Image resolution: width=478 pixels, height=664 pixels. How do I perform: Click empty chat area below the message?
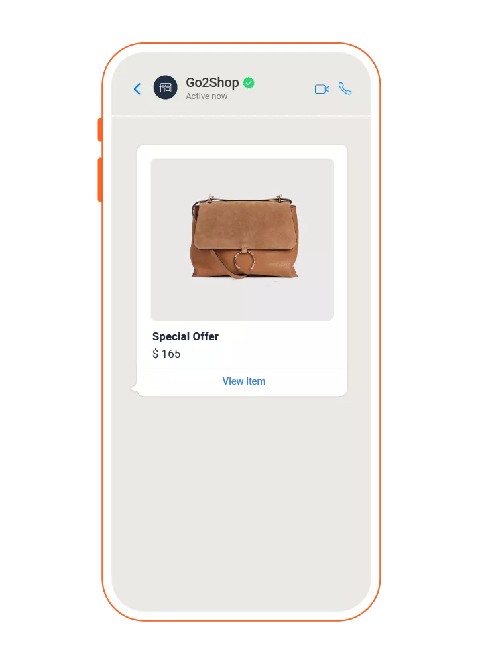tap(241, 504)
